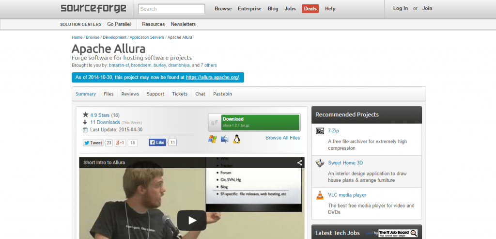The height and width of the screenshot is (239, 496).
Task: Click the IT Job Board logo
Action: pos(398,233)
